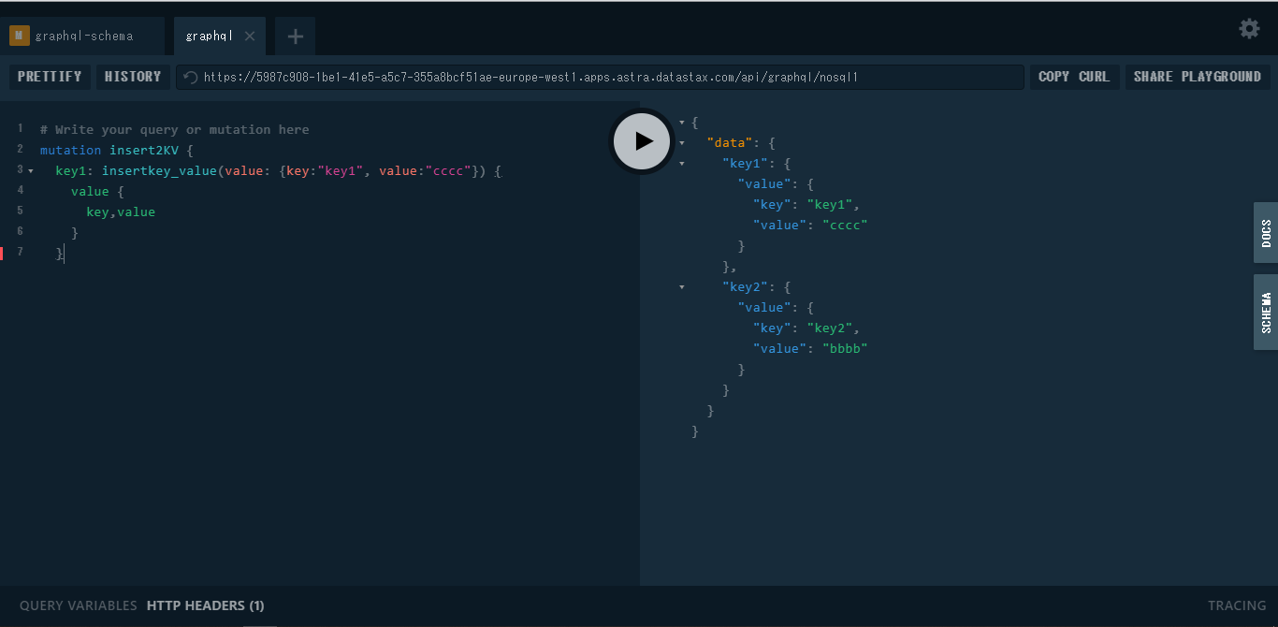Click the PRETTIFY button
The height and width of the screenshot is (627, 1278).
click(50, 77)
